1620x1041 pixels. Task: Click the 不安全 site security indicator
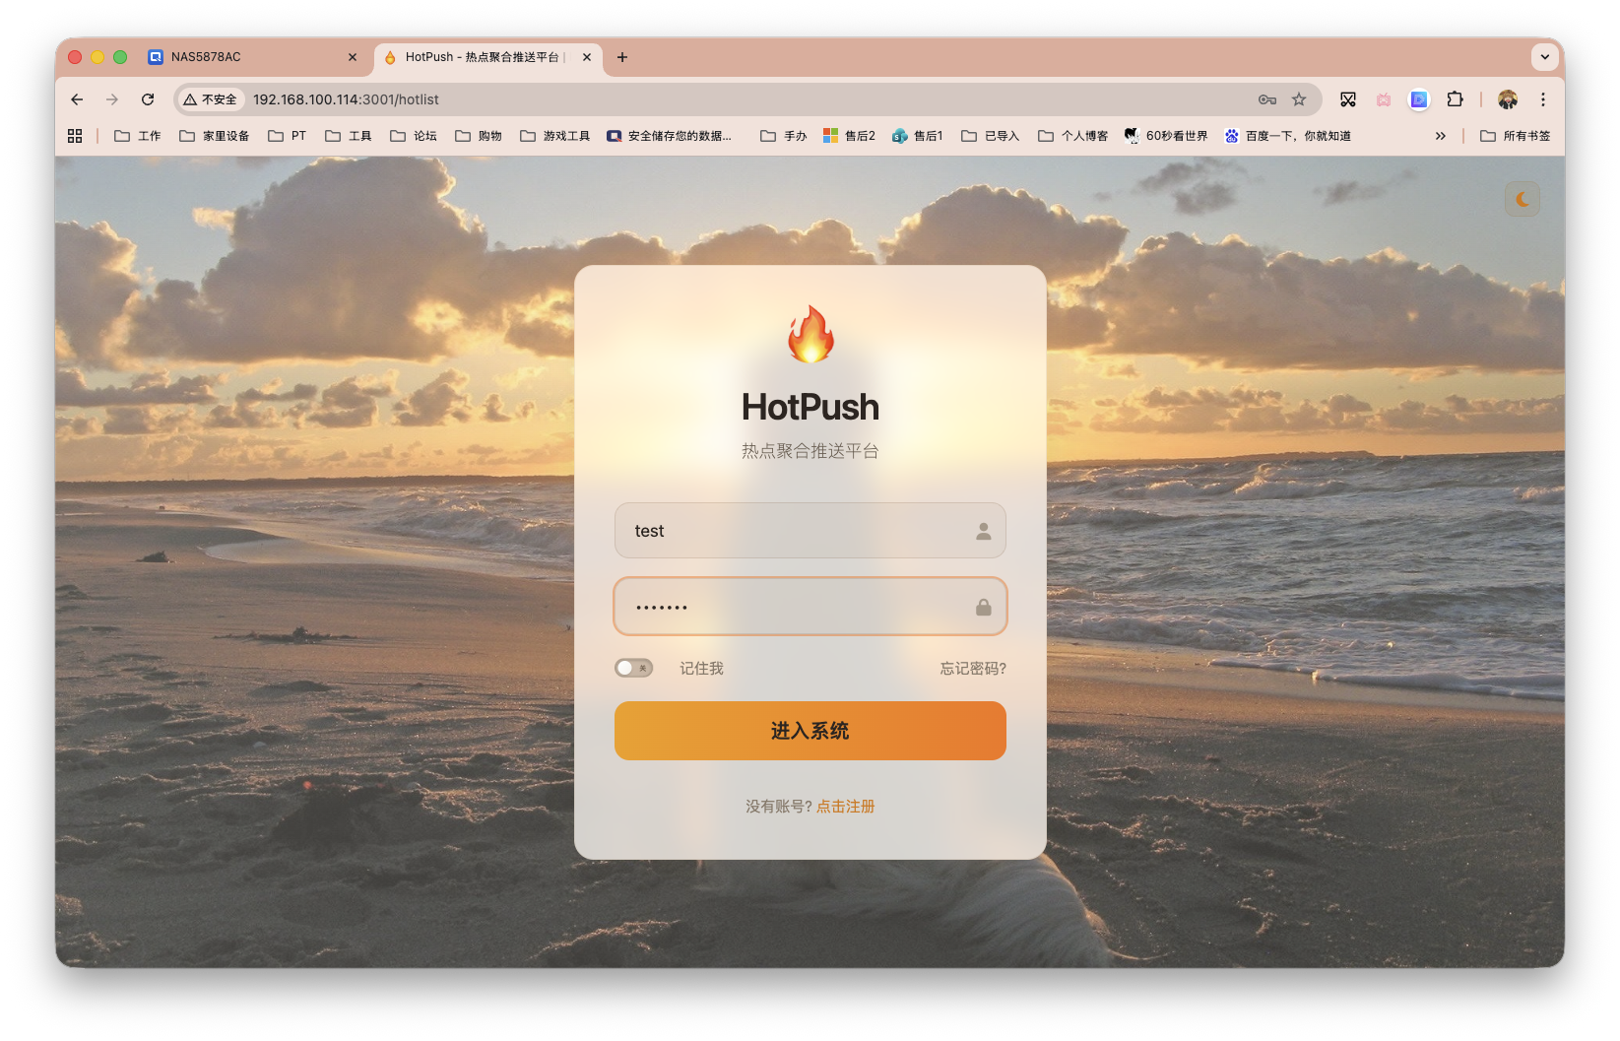click(x=211, y=99)
